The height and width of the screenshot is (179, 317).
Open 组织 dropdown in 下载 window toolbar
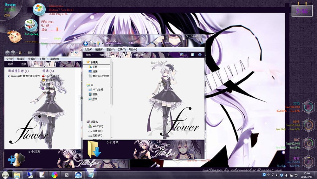tap(90, 55)
